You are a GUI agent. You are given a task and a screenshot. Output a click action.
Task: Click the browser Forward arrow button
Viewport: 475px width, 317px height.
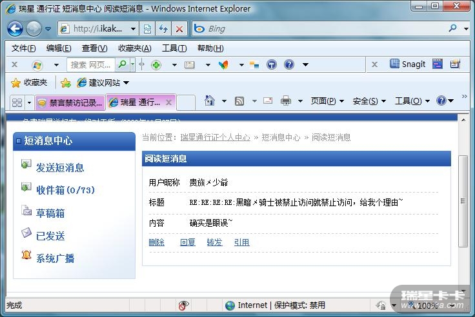click(x=34, y=29)
